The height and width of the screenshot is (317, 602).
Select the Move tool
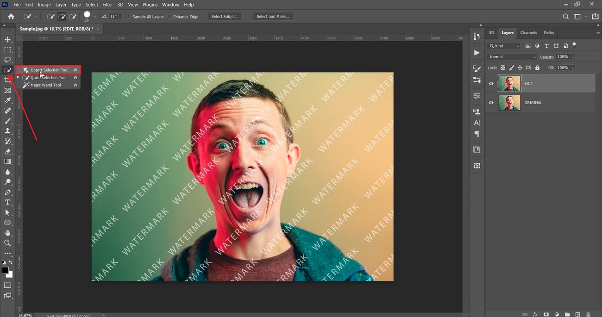pos(7,39)
